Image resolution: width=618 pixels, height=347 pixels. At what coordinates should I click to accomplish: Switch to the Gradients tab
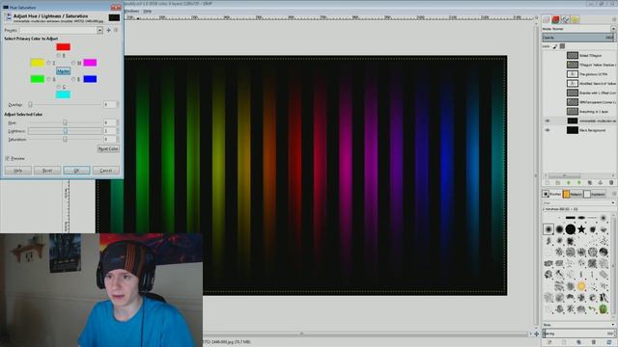click(x=595, y=194)
